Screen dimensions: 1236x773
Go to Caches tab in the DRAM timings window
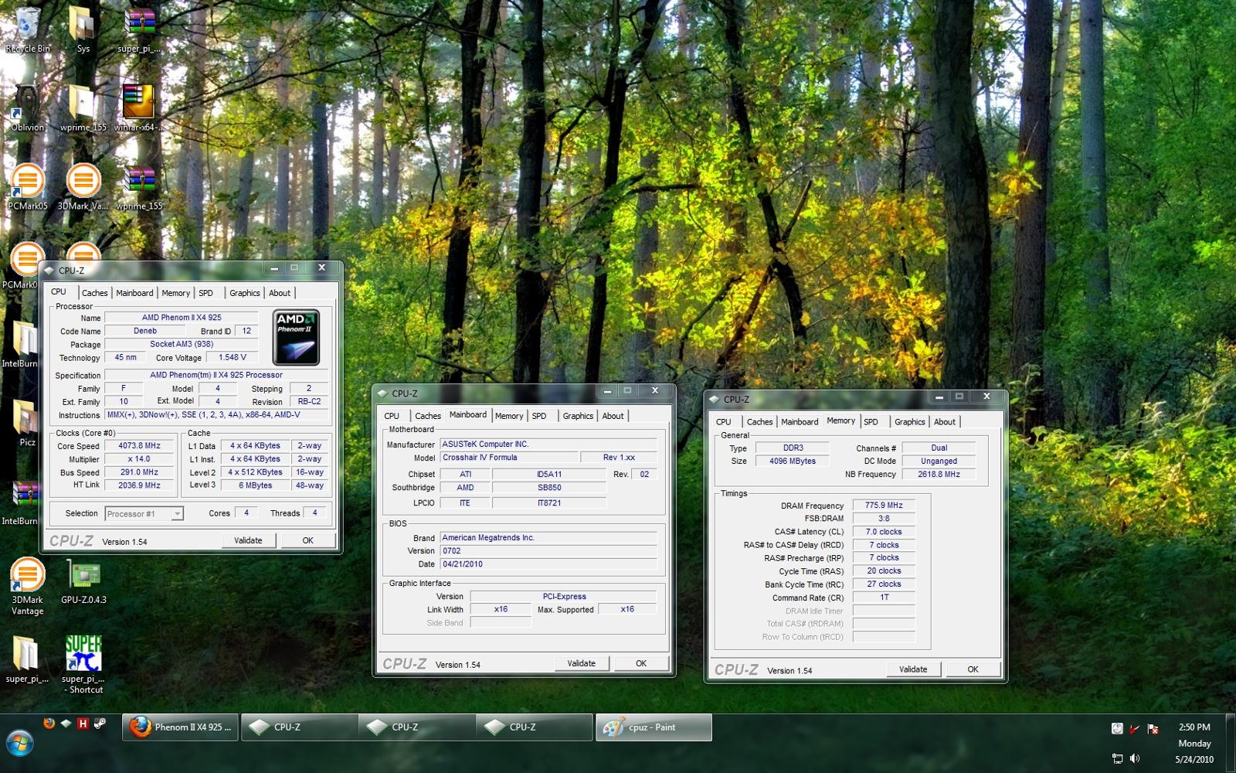click(759, 422)
